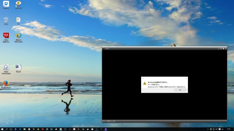This screenshot has width=234, height=131.
Task: Open the Dropbox desktop shortcut
Action: click(x=6, y=5)
